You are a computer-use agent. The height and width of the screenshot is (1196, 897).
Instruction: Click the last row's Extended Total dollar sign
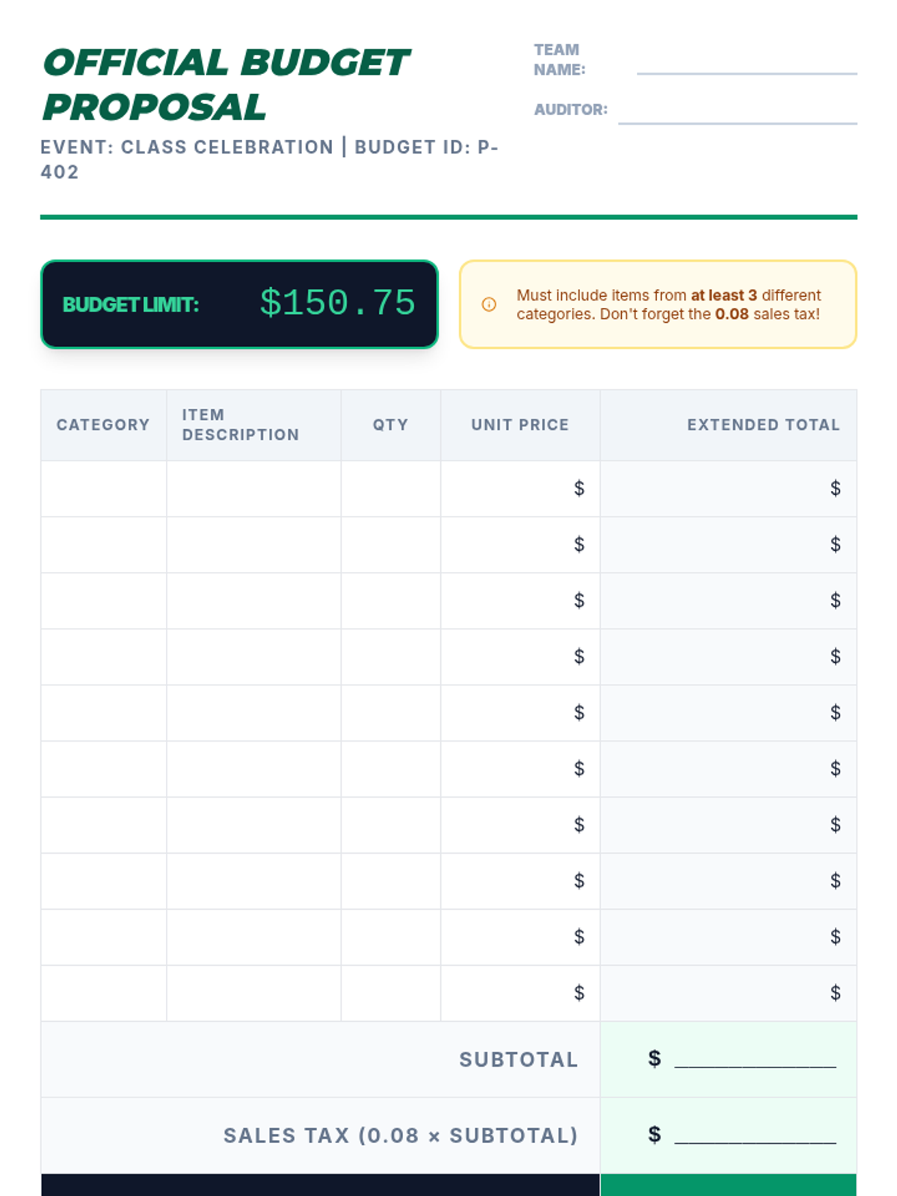pyautogui.click(x=835, y=993)
